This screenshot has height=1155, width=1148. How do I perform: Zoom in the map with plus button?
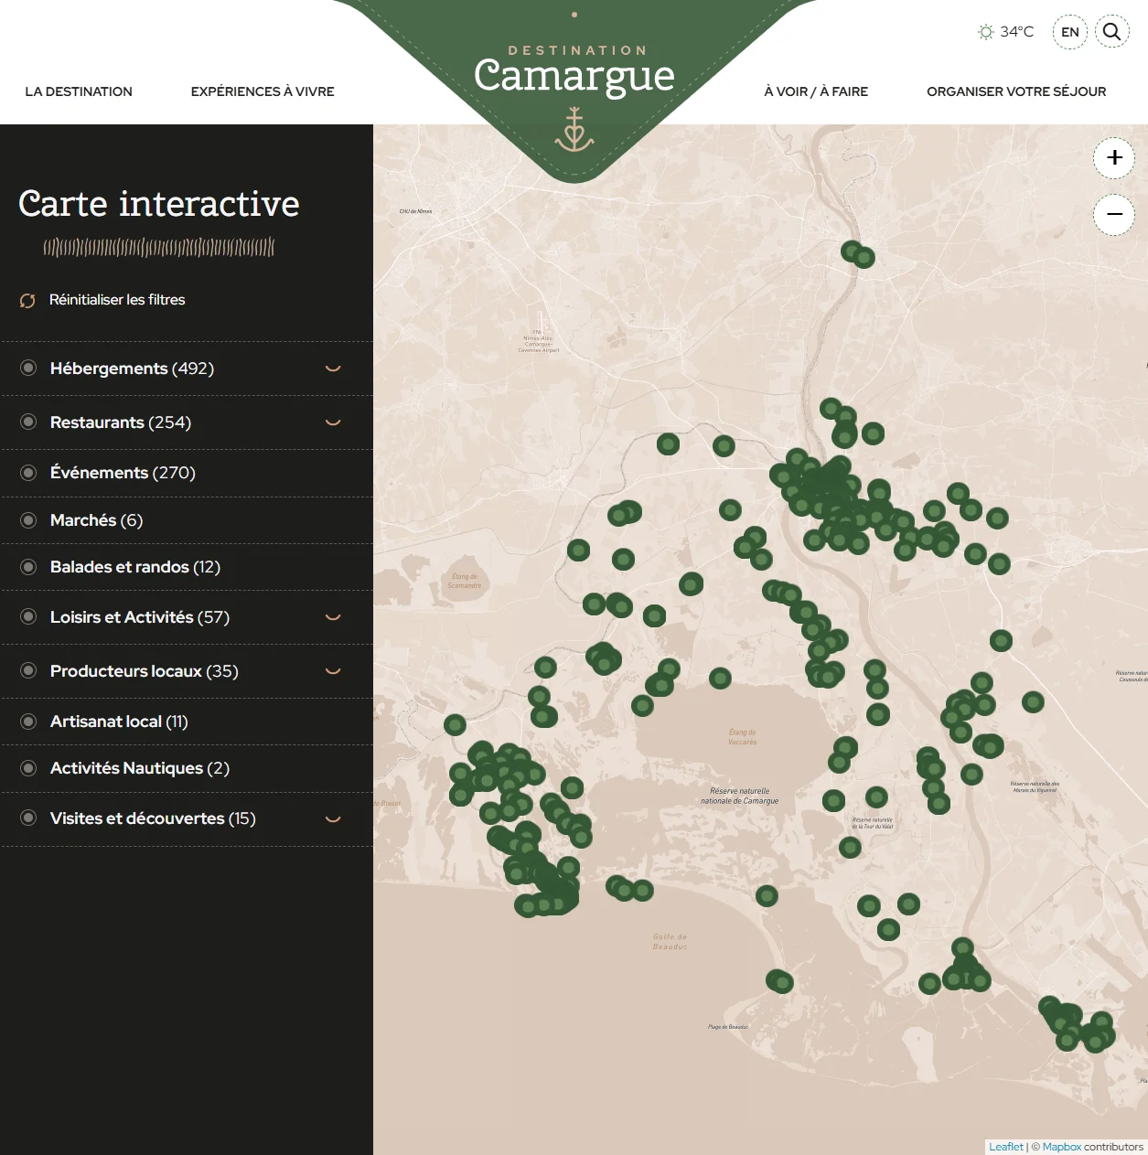coord(1114,157)
